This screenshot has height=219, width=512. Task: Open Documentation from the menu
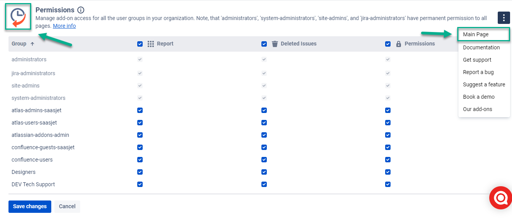pos(481,47)
